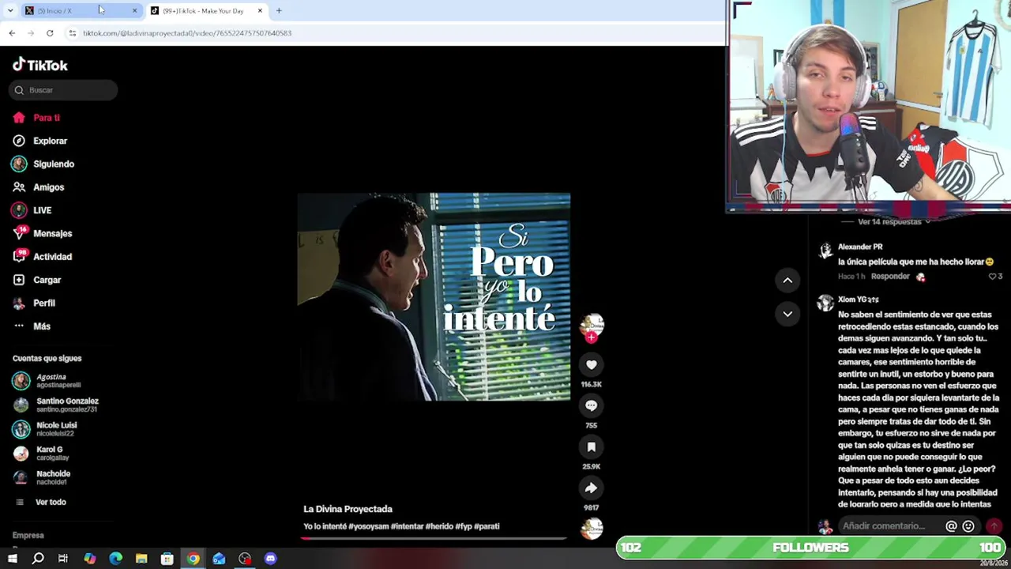Pause the video by clicking its frame

pos(434,297)
